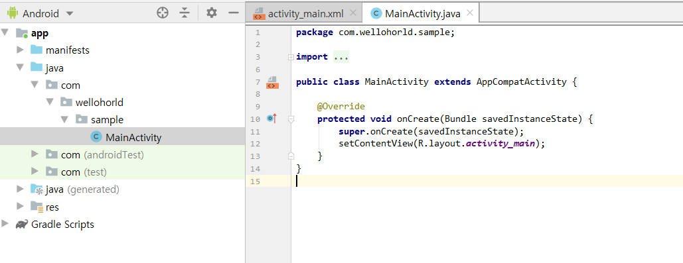Select the manifests folder row

coord(122,50)
